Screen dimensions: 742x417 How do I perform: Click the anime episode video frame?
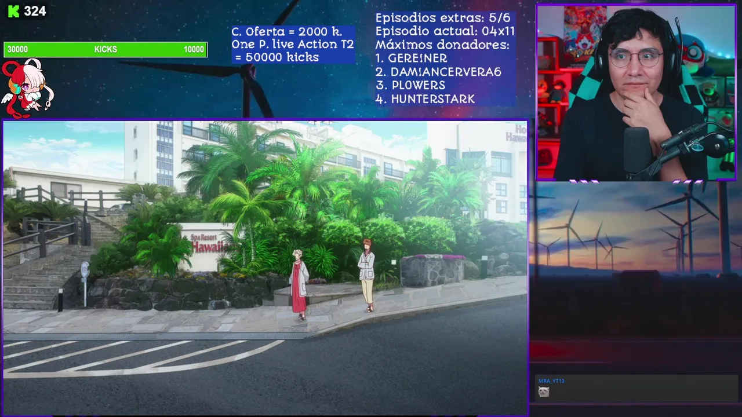(265, 267)
